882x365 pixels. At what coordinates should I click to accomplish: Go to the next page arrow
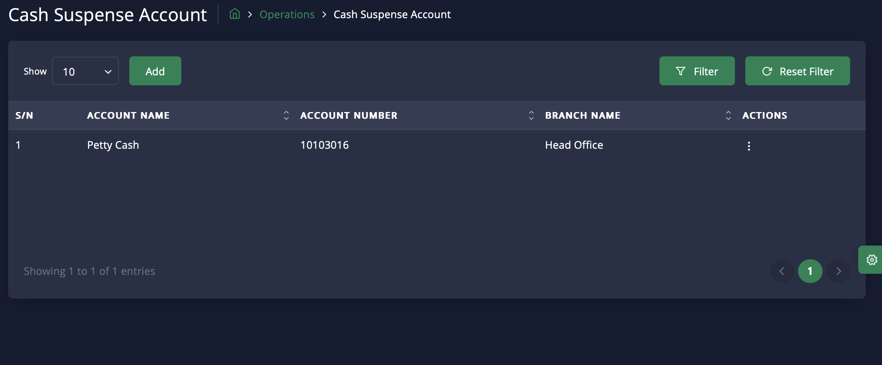pos(839,271)
